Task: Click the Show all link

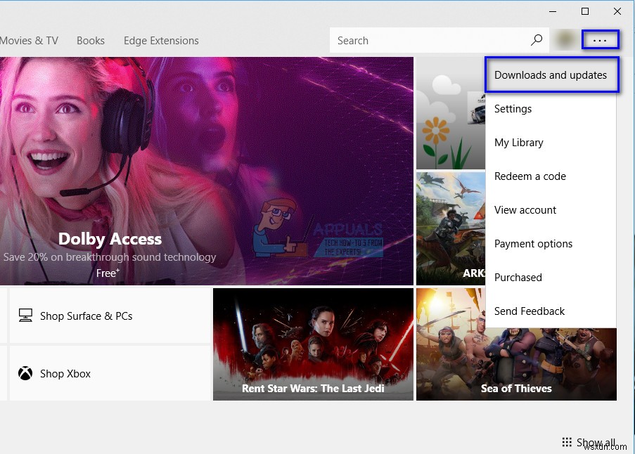Action: [x=589, y=442]
